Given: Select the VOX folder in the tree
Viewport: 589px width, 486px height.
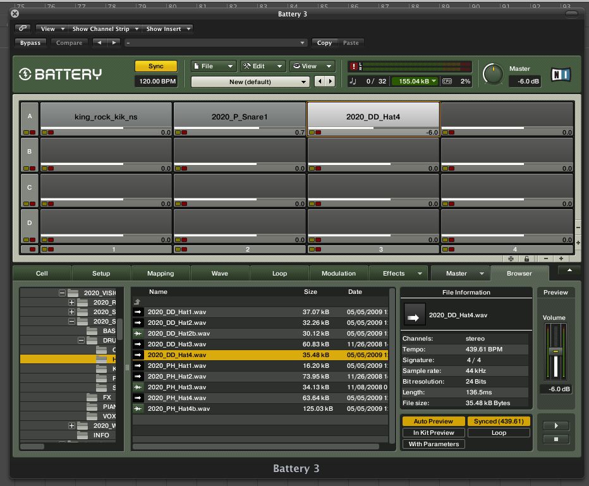Looking at the screenshot, I should tap(109, 416).
